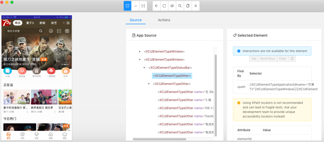This screenshot has height=142, width=324.
Task: Open the Search for element tool
Action: (x=180, y=6)
